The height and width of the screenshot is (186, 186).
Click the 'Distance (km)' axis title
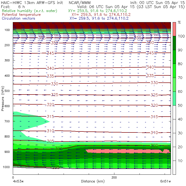93,181
